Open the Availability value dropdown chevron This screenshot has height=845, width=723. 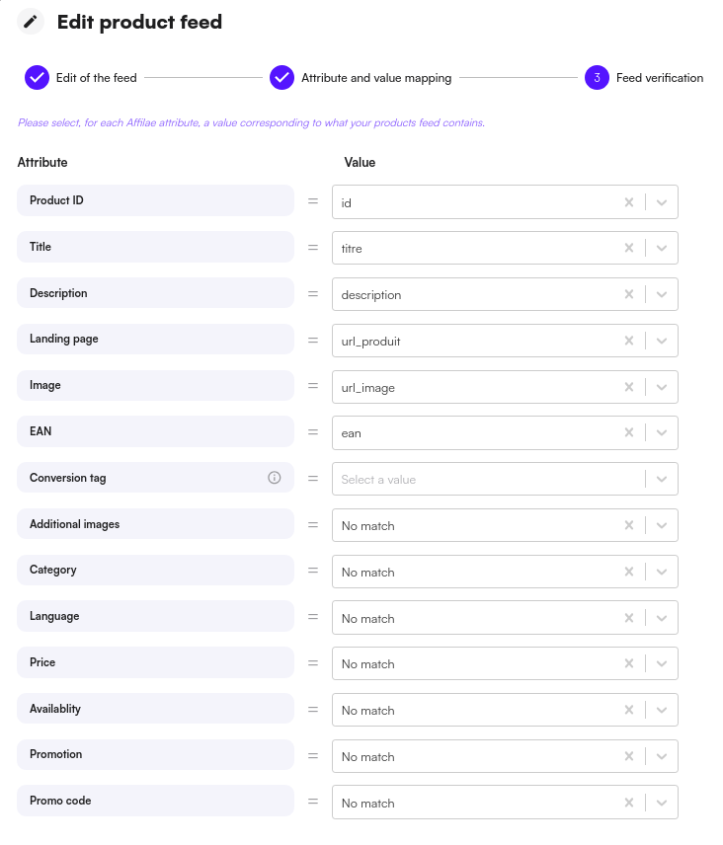(662, 711)
